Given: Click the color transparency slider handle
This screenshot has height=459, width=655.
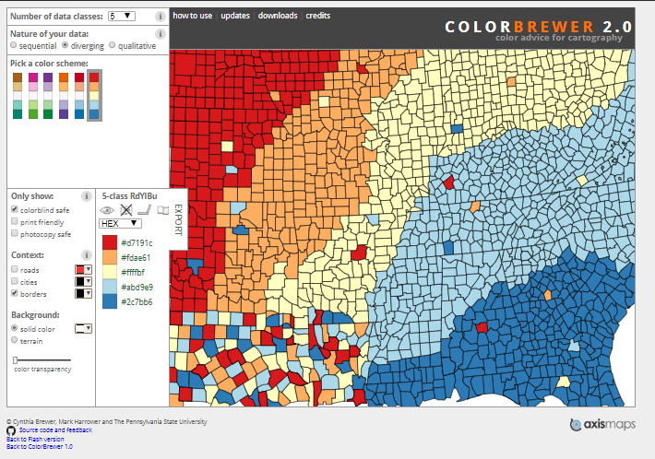Looking at the screenshot, I should 16,360.
